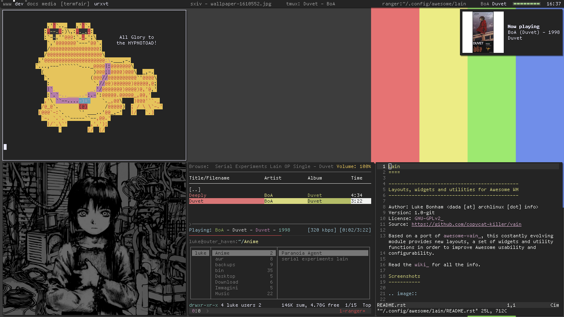Click the Album column header

pyautogui.click(x=315, y=178)
